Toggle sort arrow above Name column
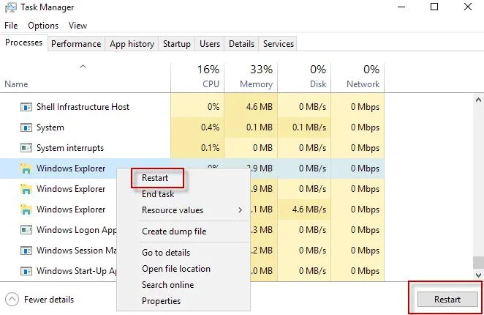Screen dimensions: 484x315 coord(83,66)
